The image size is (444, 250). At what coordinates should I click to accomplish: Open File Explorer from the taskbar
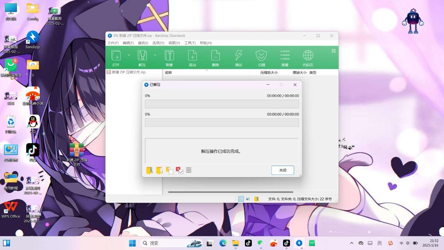tap(236, 243)
